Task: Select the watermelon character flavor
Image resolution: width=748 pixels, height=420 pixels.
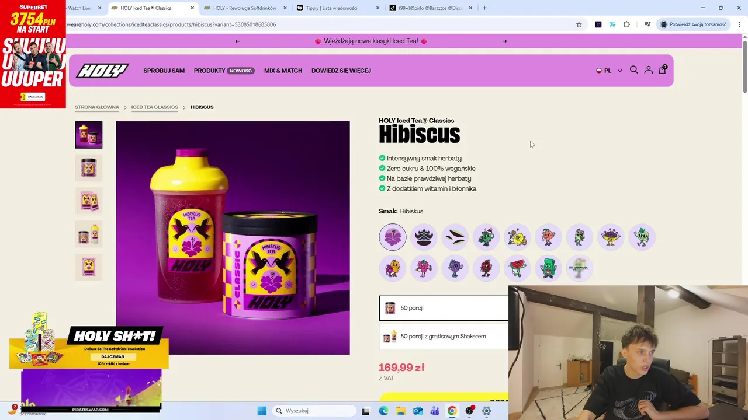Action: (x=517, y=268)
